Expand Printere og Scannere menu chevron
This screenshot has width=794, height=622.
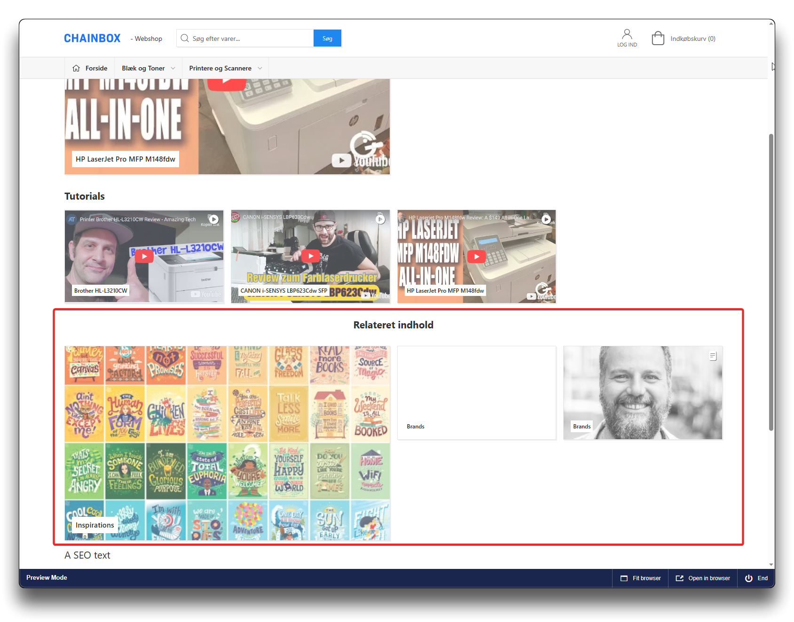(260, 68)
